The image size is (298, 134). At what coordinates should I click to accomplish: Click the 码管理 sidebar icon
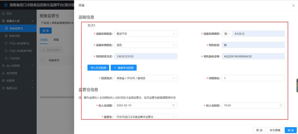[4, 81]
